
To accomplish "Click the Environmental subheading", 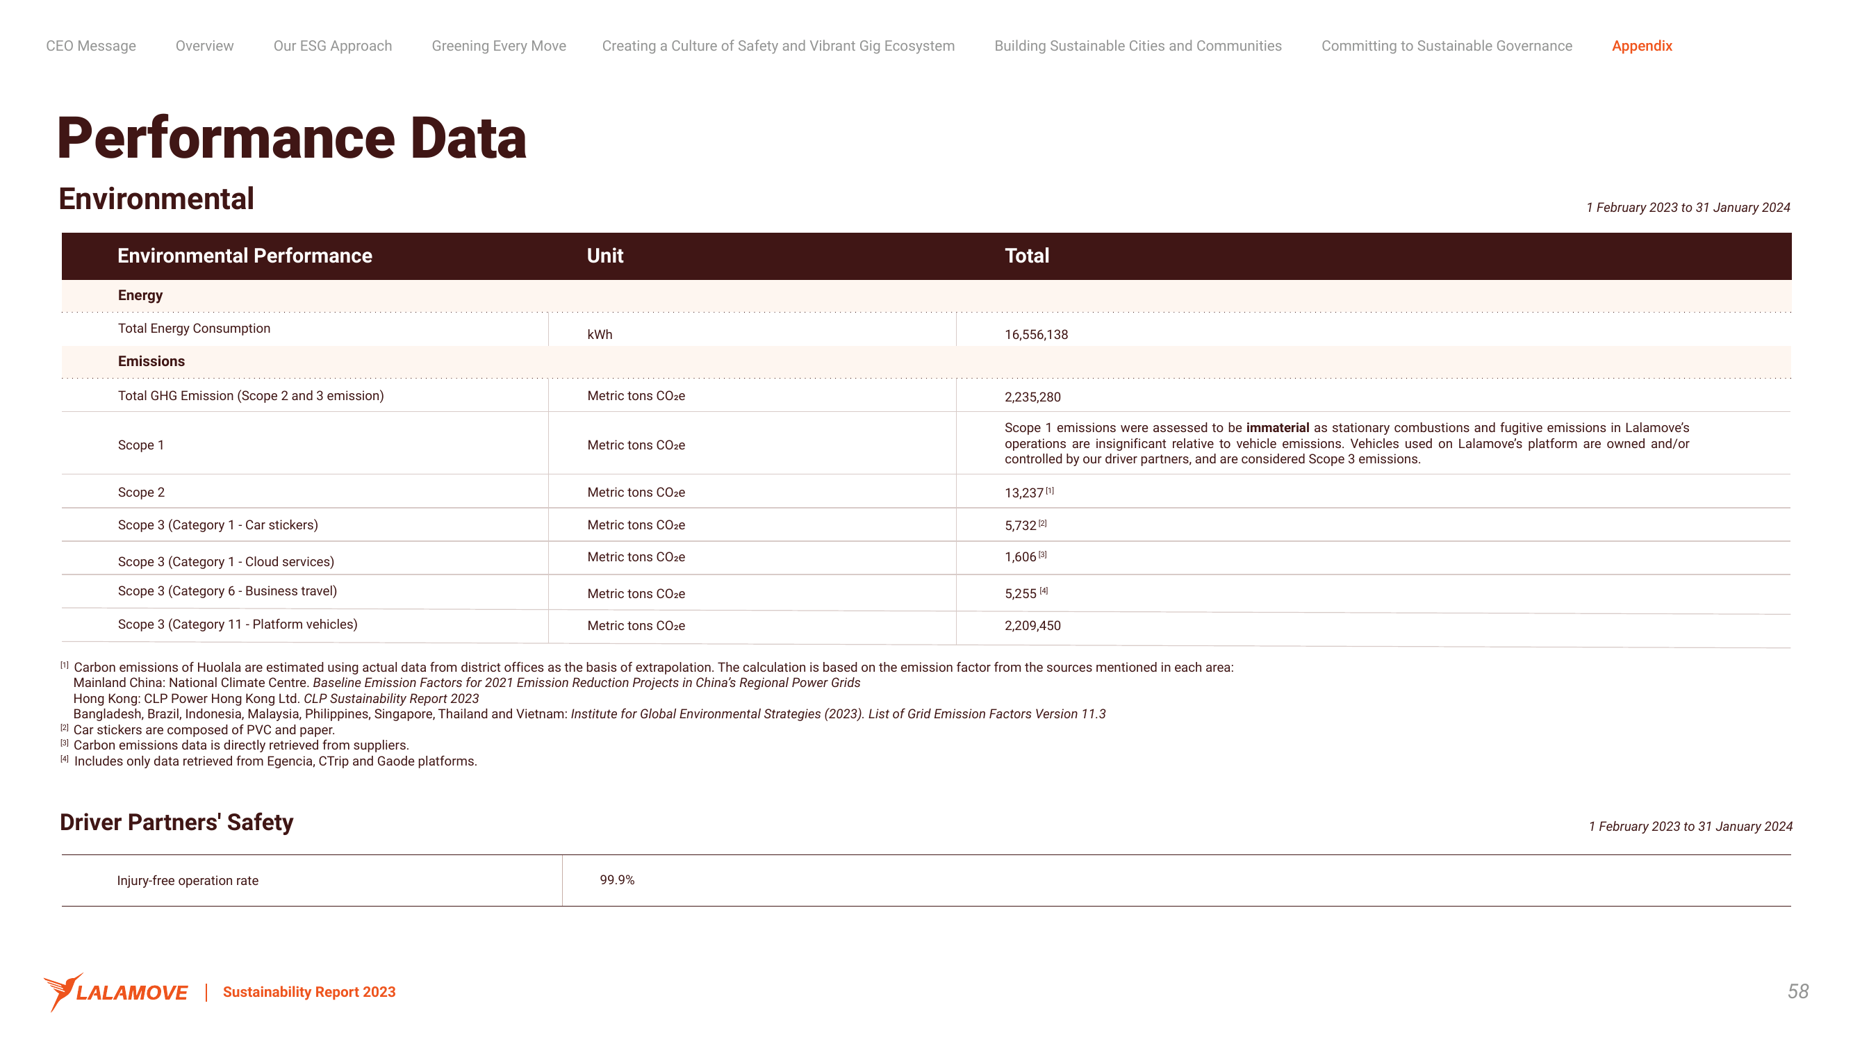I will point(156,199).
